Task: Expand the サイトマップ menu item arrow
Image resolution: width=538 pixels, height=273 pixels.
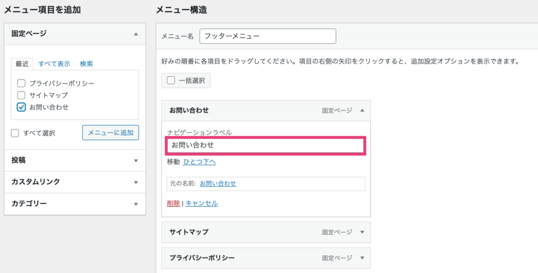Action: click(x=362, y=232)
